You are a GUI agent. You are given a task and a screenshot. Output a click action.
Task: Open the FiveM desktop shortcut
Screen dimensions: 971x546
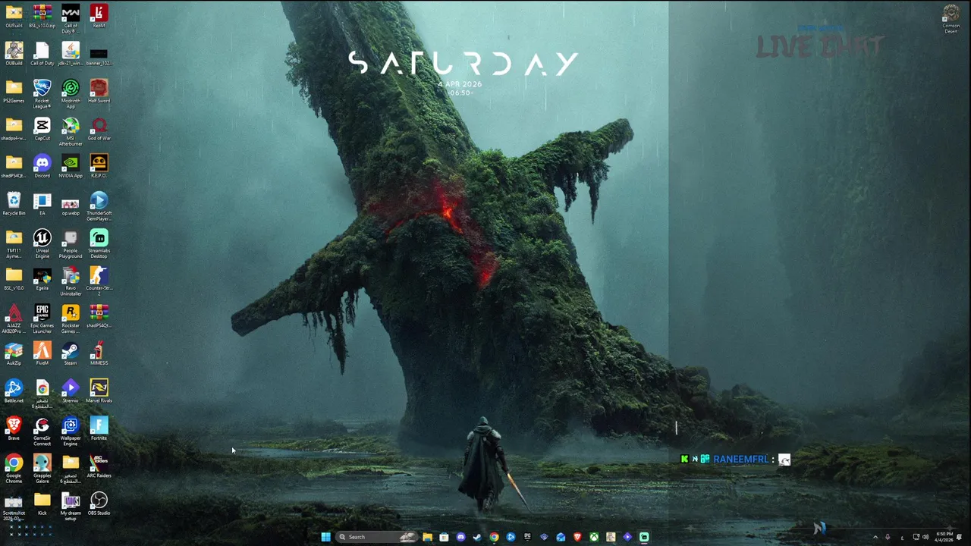coord(42,354)
